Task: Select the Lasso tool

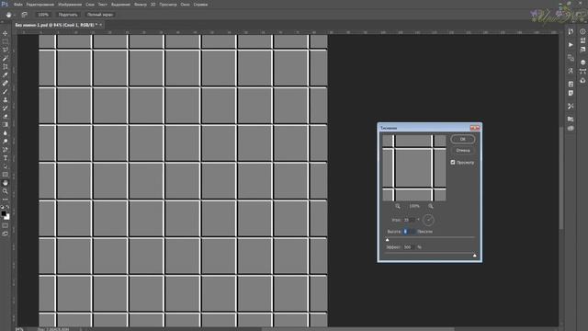Action: (6, 50)
